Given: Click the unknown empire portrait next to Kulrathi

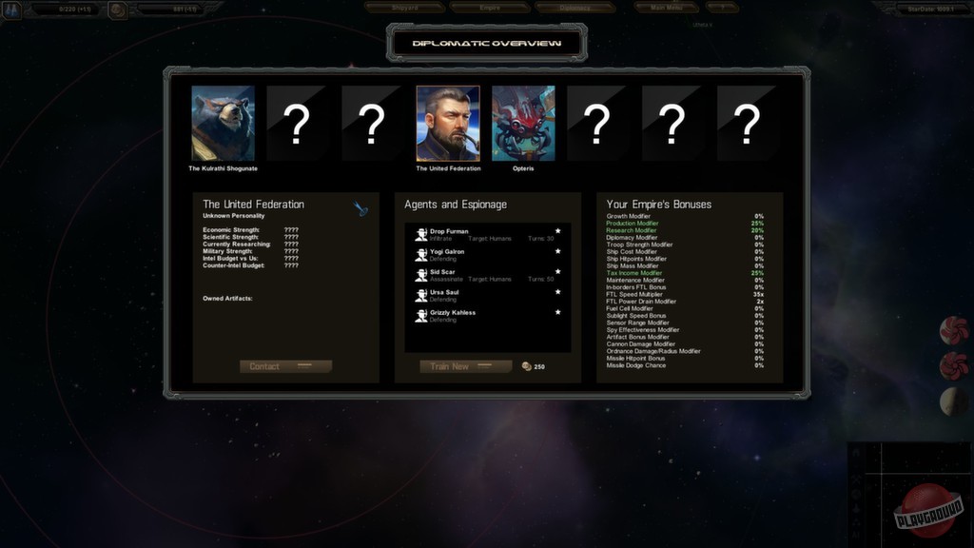Looking at the screenshot, I should (x=297, y=123).
